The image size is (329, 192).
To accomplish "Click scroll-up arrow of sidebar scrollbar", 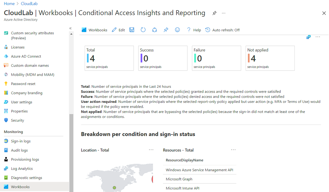I will tap(71, 34).
